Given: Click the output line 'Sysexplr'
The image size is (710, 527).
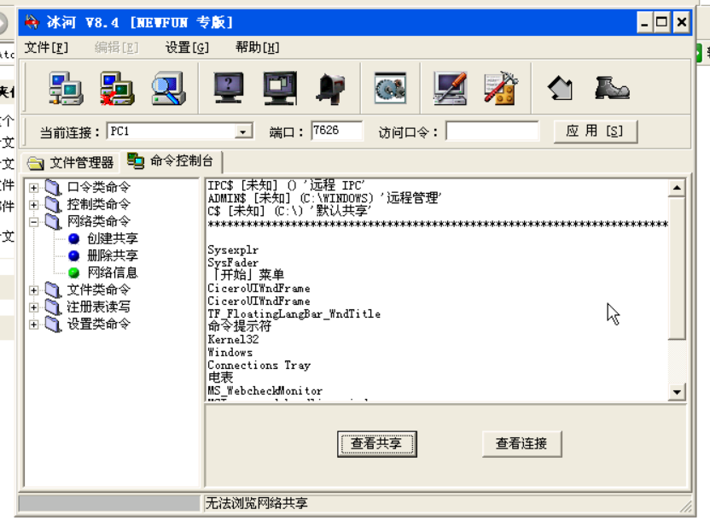Looking at the screenshot, I should point(233,250).
